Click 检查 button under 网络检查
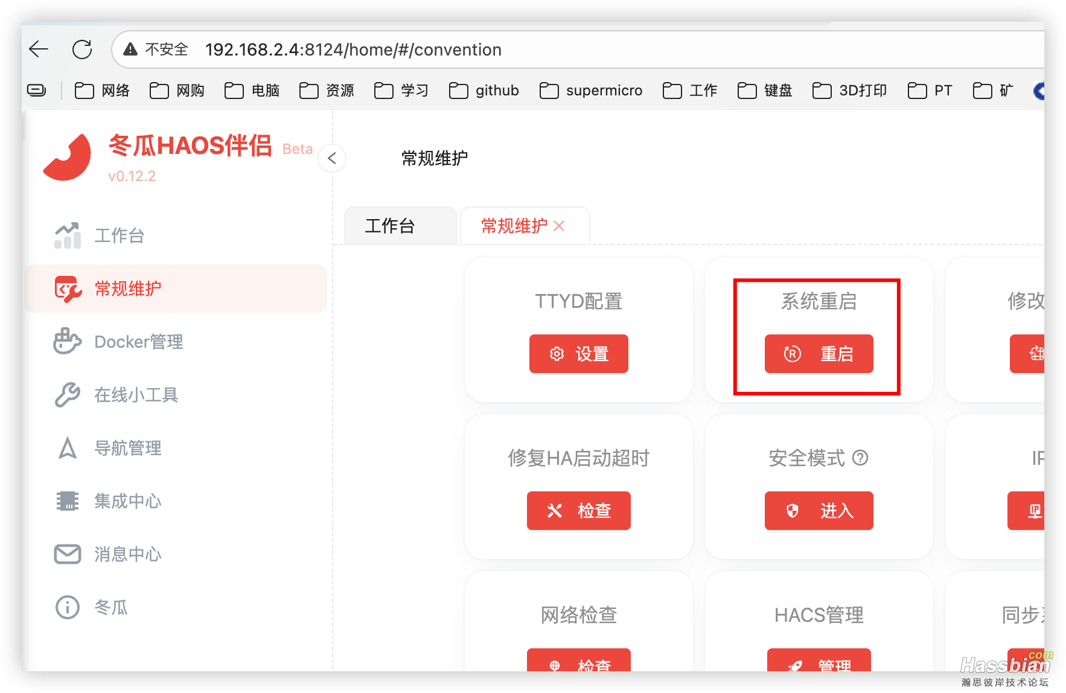The width and height of the screenshot is (1066, 693). point(579,660)
